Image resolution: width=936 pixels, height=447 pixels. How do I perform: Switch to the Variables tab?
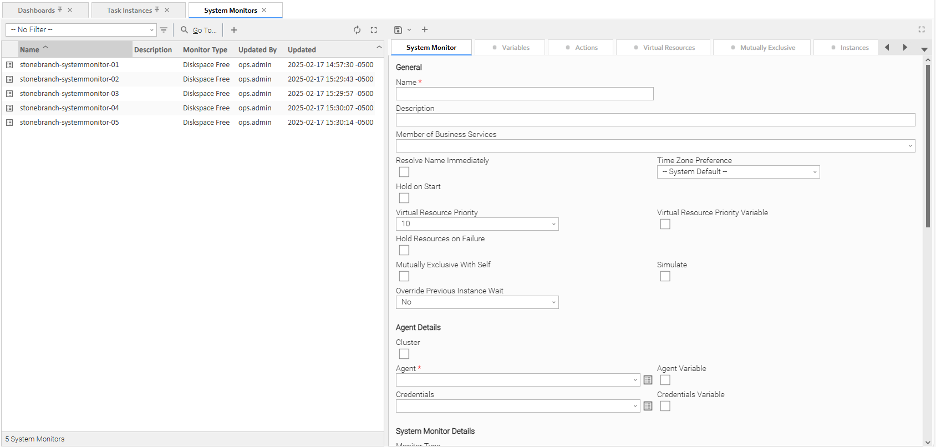(x=510, y=48)
